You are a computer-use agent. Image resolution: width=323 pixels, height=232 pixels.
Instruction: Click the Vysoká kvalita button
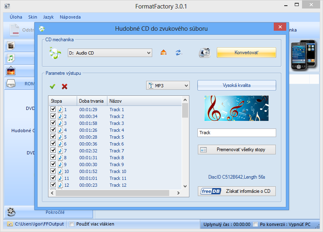tap(237, 85)
